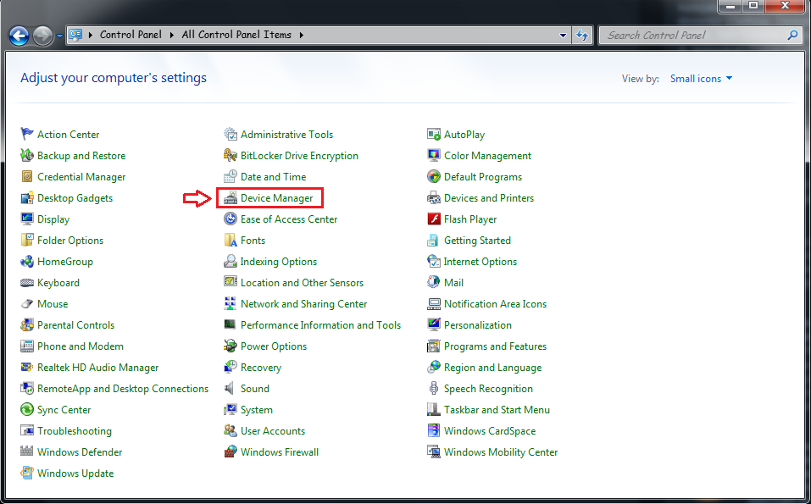Screen dimensions: 811x504
Task: Click the search magnifier icon
Action: pyautogui.click(x=792, y=35)
